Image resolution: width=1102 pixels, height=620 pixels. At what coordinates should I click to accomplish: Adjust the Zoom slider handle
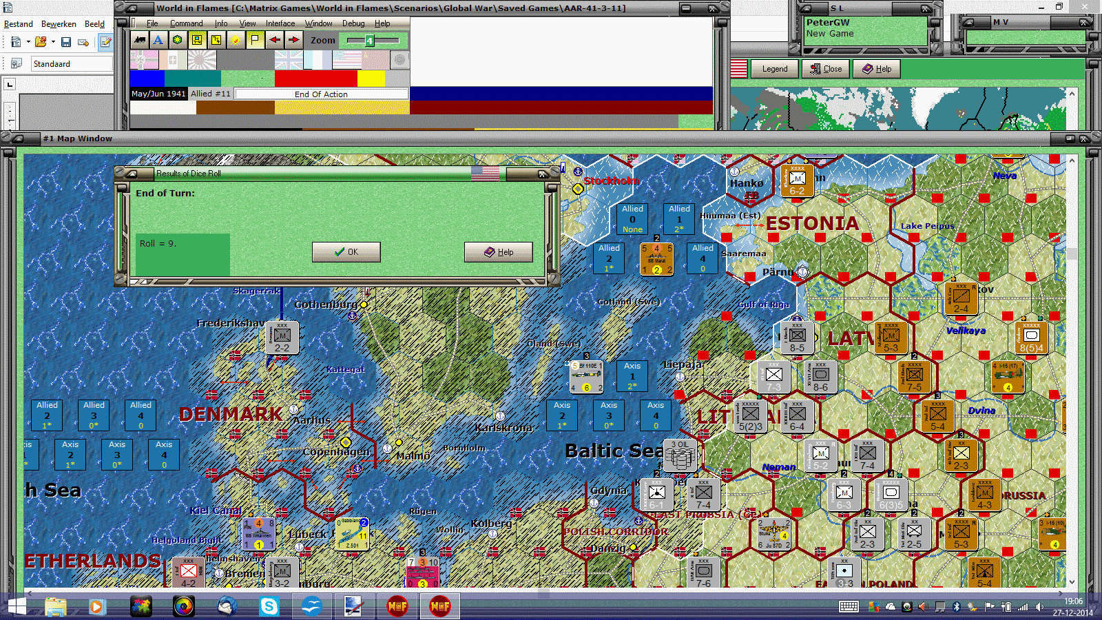click(369, 41)
